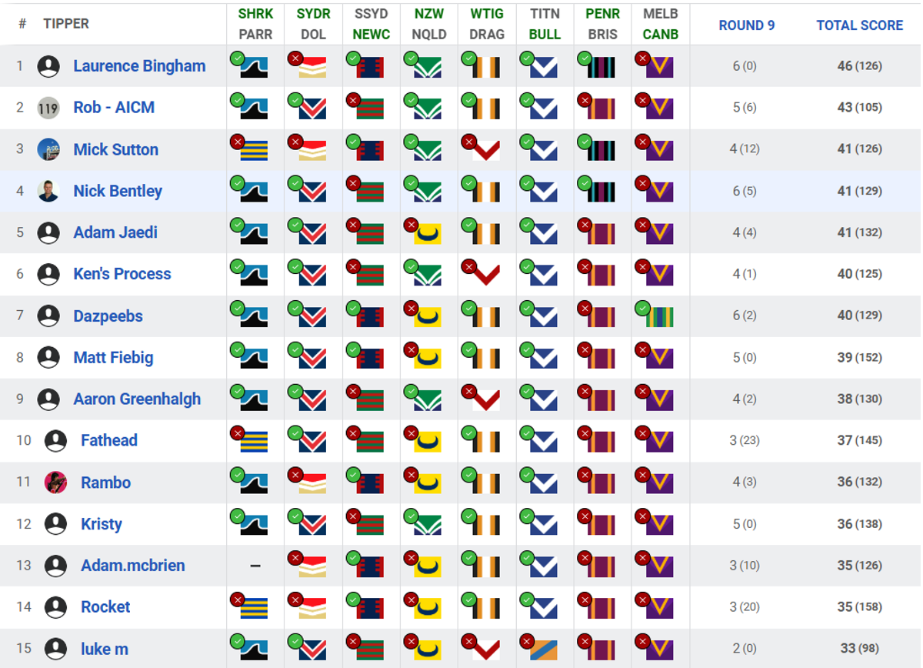Click Rob - AICM's 119 avatar icon

[48, 108]
